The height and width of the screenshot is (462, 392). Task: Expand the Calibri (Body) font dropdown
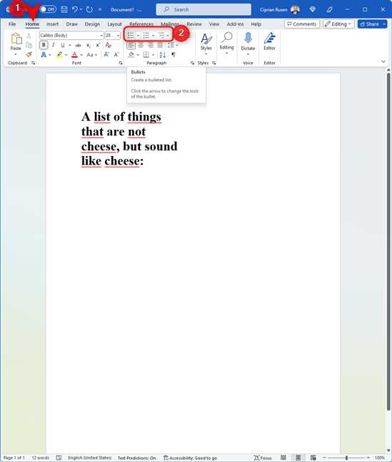coord(101,36)
